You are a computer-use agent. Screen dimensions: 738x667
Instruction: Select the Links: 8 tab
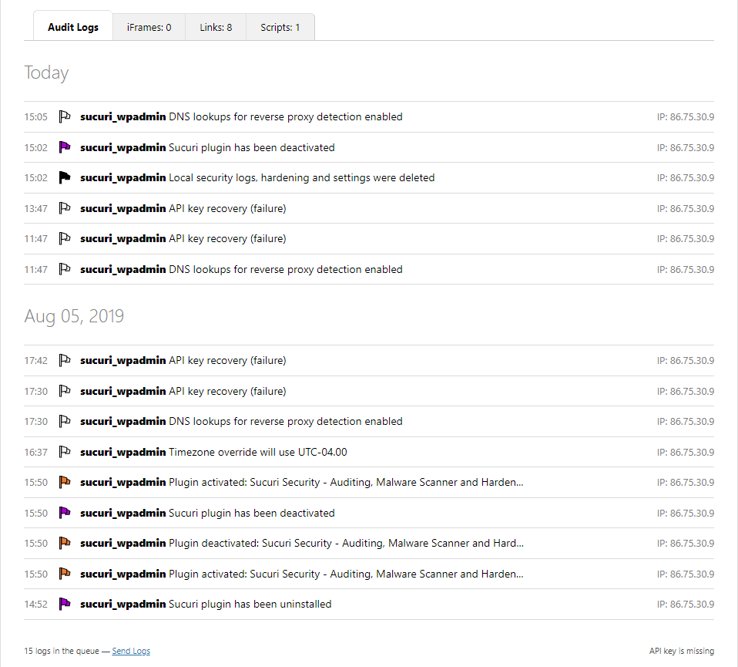[x=216, y=27]
